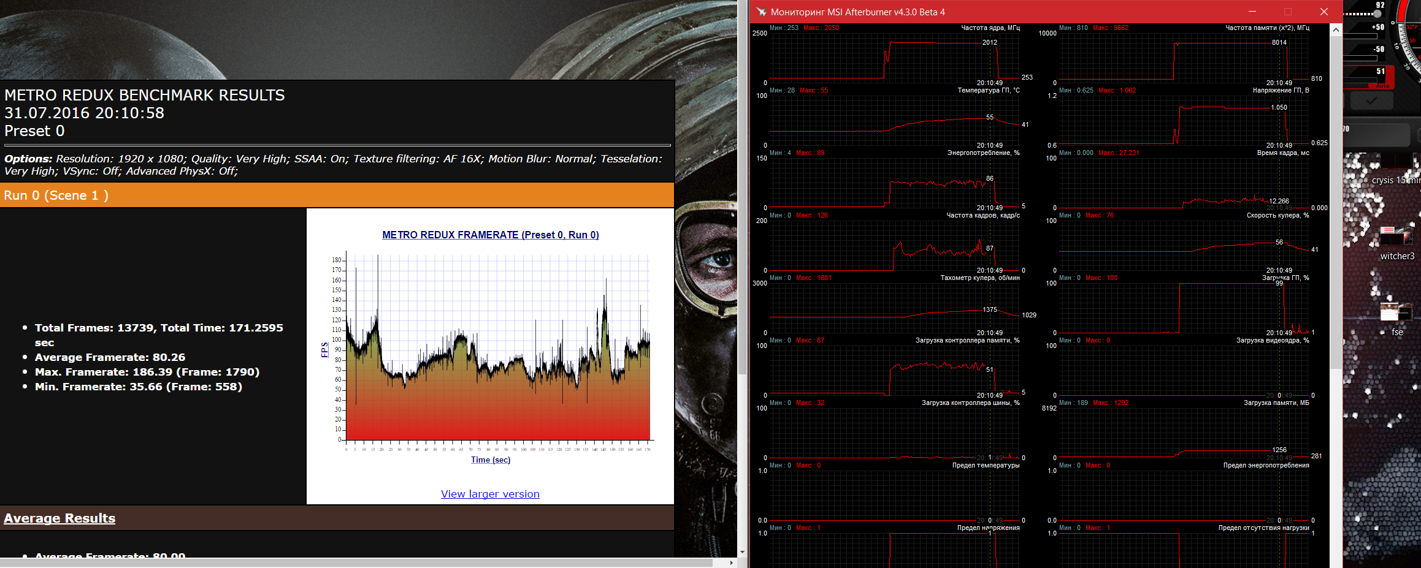1421x568 pixels.
Task: Click the "Time (sec)" axis label
Action: coord(491,460)
